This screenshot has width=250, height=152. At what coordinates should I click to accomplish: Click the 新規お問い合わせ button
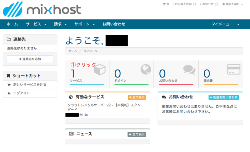click(x=224, y=97)
